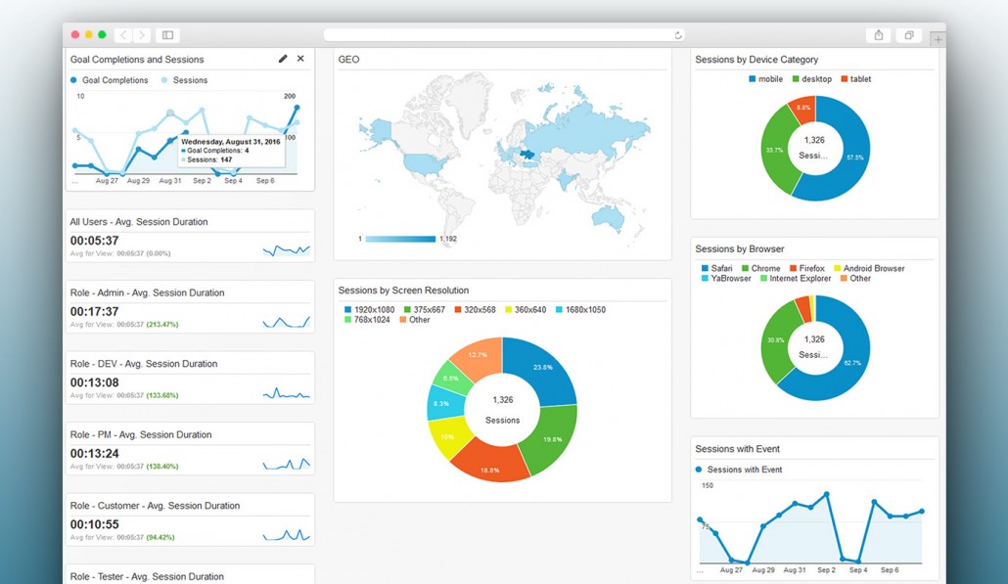The height and width of the screenshot is (584, 1008).
Task: Click Other in the Screen Resolution legend
Action: [x=415, y=319]
